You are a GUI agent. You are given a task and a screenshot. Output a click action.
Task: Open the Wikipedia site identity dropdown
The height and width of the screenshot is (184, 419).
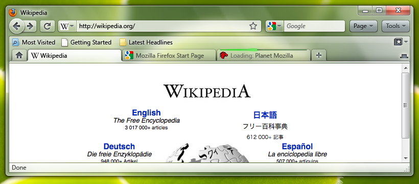coord(67,26)
